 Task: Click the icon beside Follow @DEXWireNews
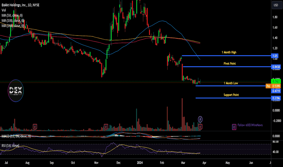(234, 127)
